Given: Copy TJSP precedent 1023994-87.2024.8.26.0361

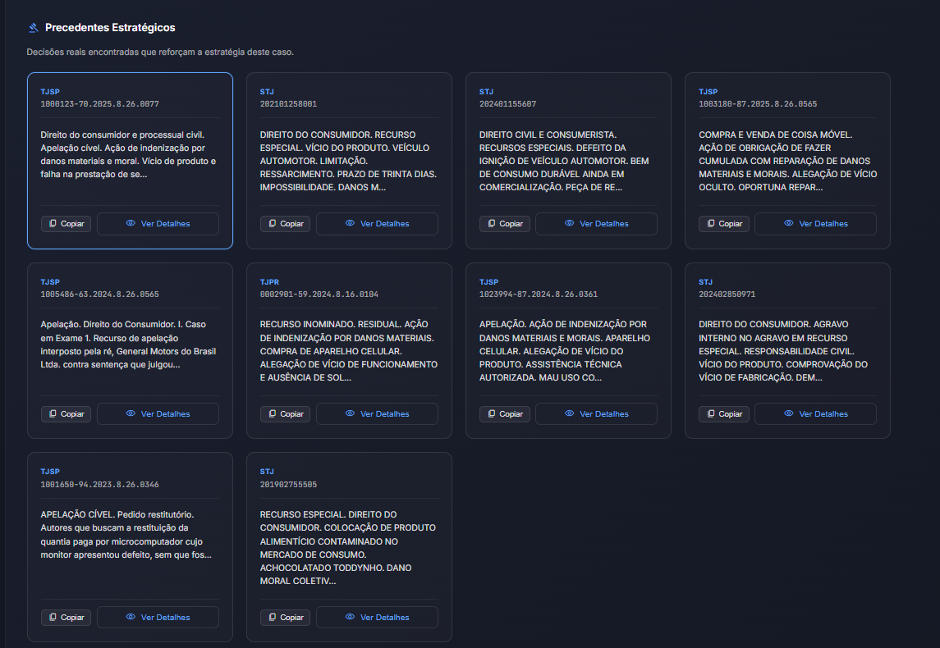Looking at the screenshot, I should point(505,414).
